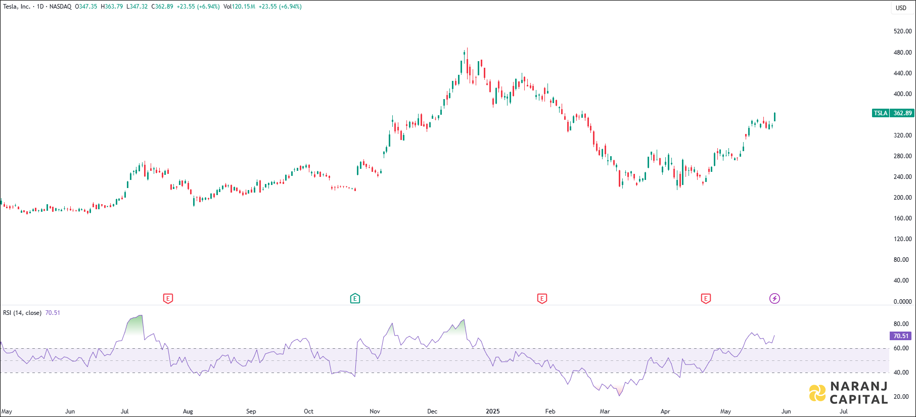Click the 440.00 price axis label
The image size is (916, 417).
tap(902, 73)
